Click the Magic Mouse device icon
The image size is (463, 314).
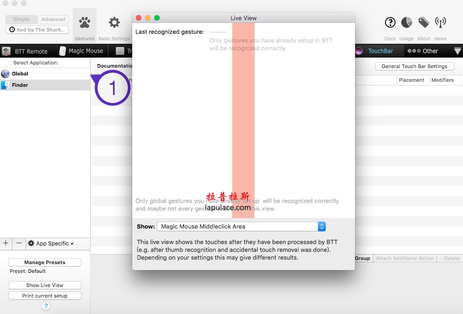[62, 51]
